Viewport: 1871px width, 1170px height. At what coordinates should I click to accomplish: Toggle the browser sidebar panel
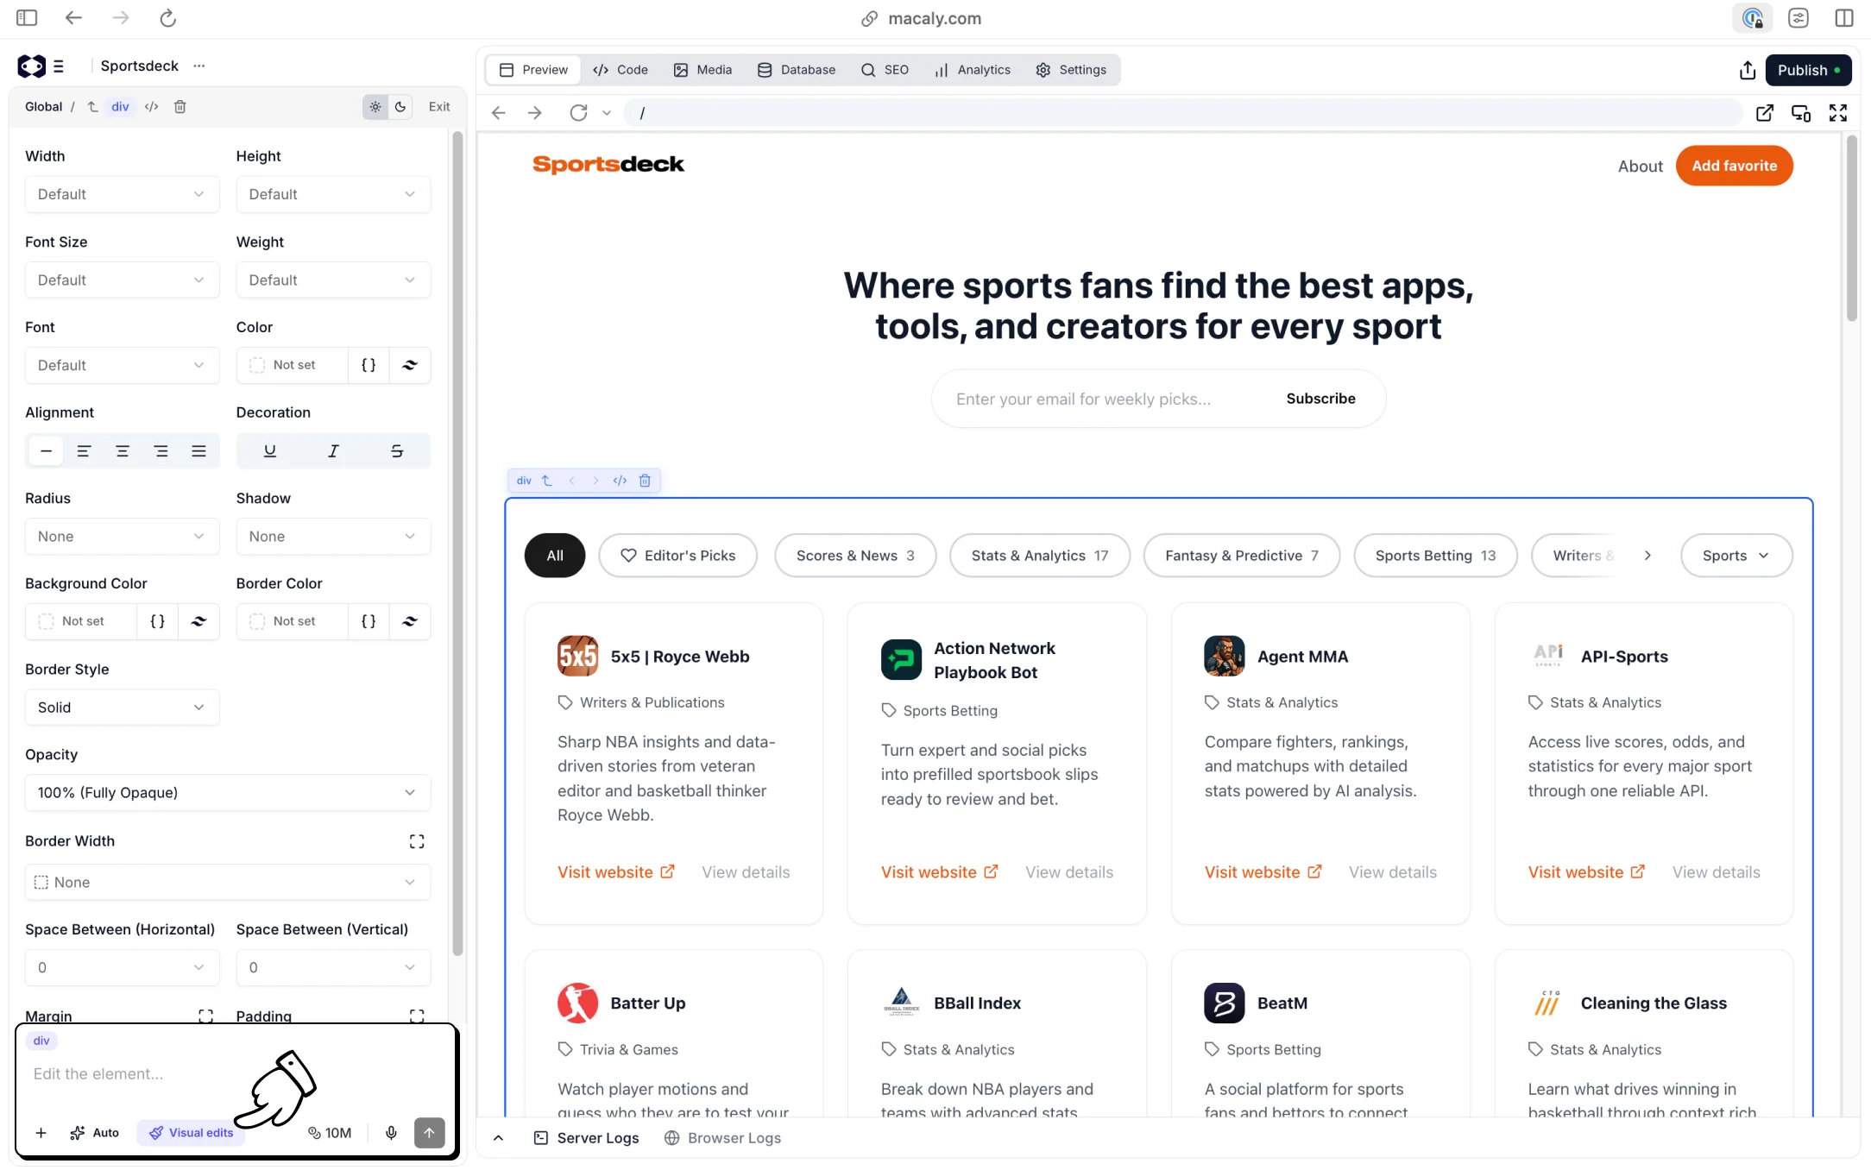(27, 18)
